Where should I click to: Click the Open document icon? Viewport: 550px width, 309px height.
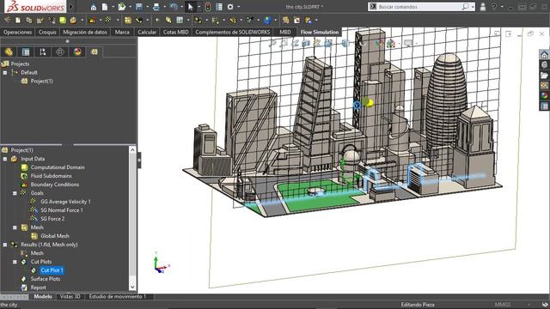click(122, 7)
